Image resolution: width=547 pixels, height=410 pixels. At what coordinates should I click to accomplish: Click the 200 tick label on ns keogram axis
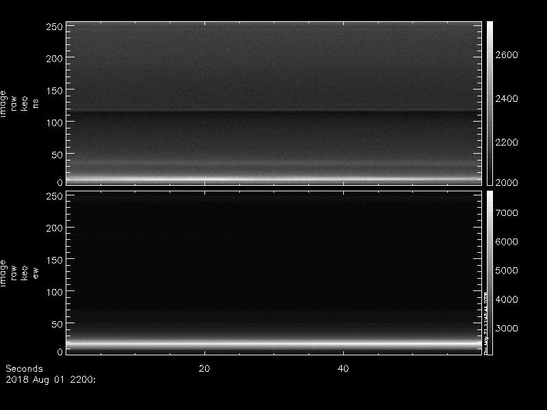click(54, 59)
